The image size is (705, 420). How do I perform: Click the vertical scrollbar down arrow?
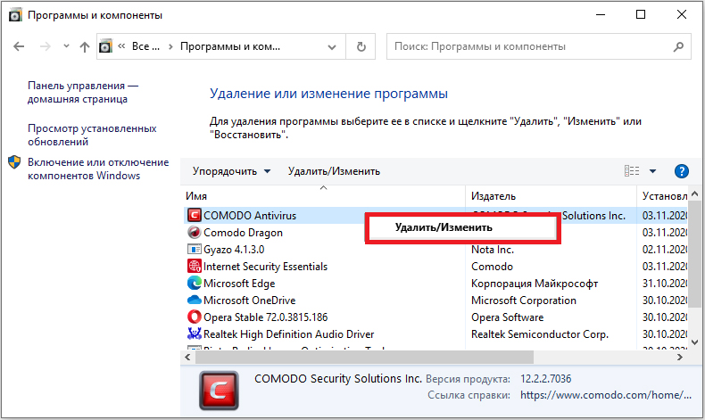click(x=694, y=342)
